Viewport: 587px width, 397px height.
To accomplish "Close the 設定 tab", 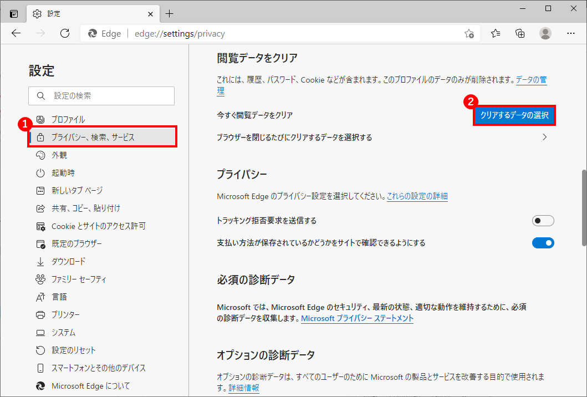I will 150,14.
